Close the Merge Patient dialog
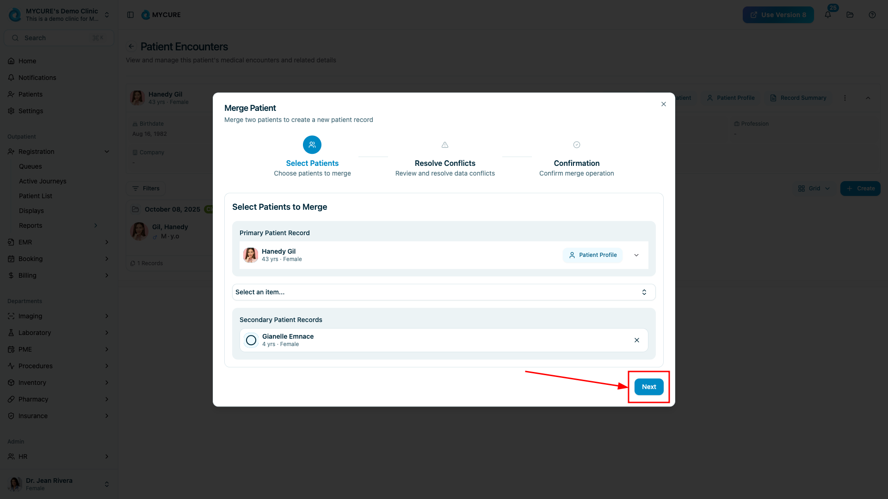Image resolution: width=888 pixels, height=499 pixels. [664, 104]
